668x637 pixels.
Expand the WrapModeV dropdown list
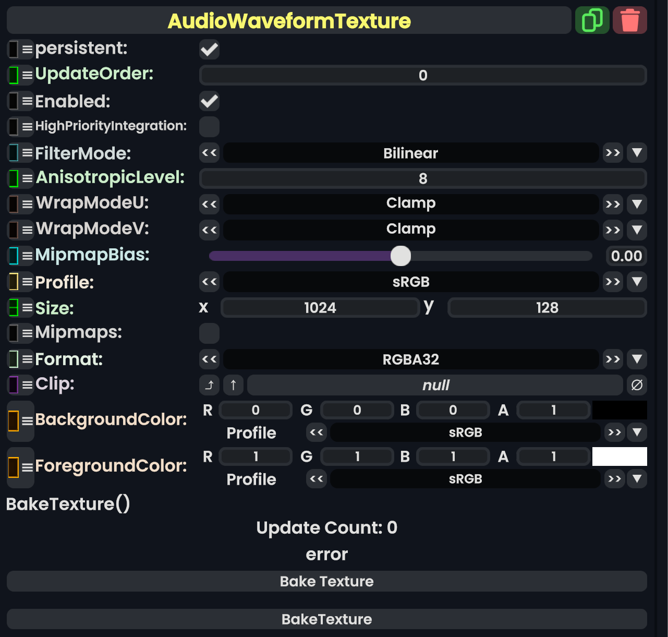[637, 230]
